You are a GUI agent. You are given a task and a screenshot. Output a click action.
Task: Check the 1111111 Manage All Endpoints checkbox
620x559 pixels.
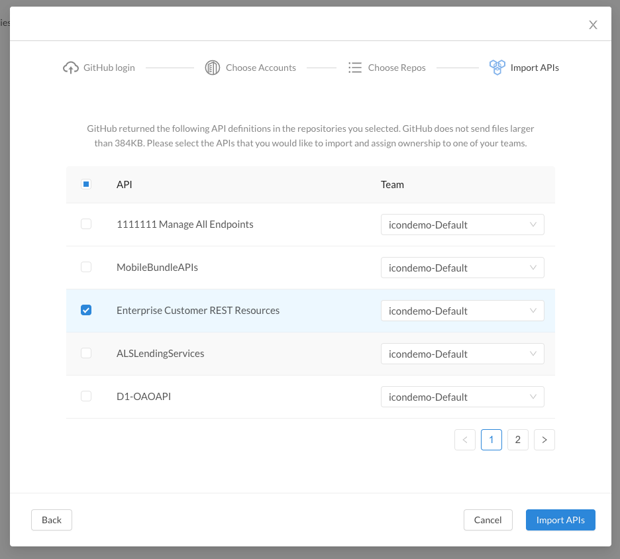click(86, 225)
